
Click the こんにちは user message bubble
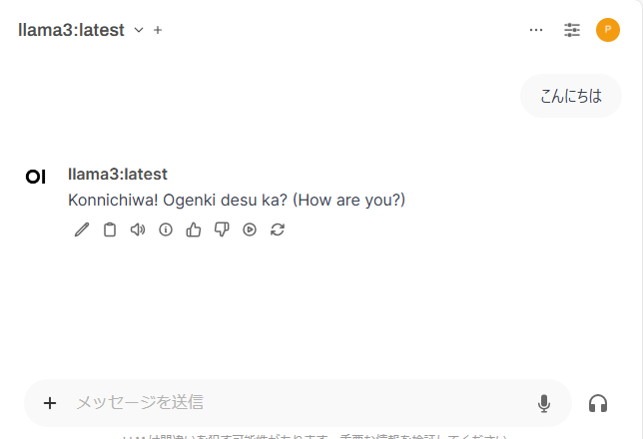[x=571, y=97]
